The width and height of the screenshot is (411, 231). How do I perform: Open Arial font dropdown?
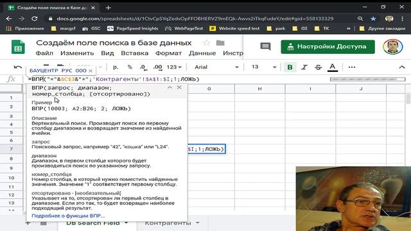(216, 67)
